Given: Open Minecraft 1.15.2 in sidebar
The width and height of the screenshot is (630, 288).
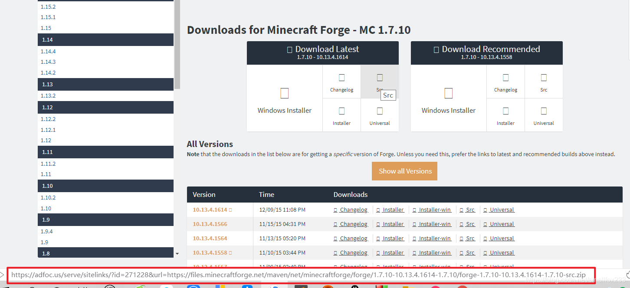Looking at the screenshot, I should [48, 7].
